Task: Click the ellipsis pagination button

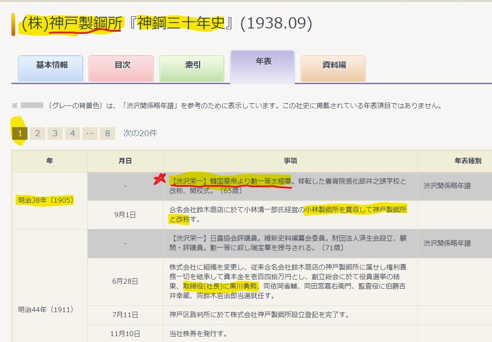Action: pyautogui.click(x=90, y=133)
